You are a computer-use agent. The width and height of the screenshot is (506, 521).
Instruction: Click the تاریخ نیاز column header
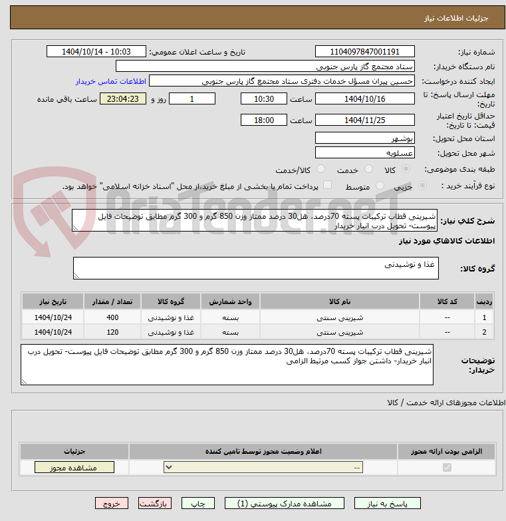click(53, 301)
